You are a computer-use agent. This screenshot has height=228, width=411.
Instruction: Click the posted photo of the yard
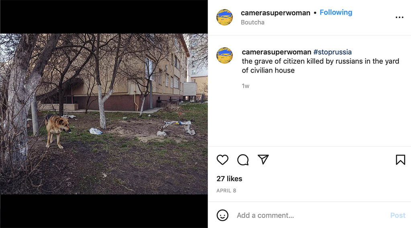pyautogui.click(x=104, y=114)
